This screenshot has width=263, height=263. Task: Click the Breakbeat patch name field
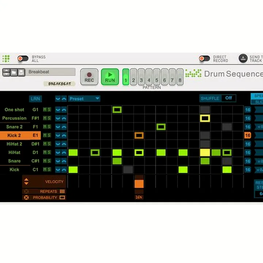click(50, 72)
